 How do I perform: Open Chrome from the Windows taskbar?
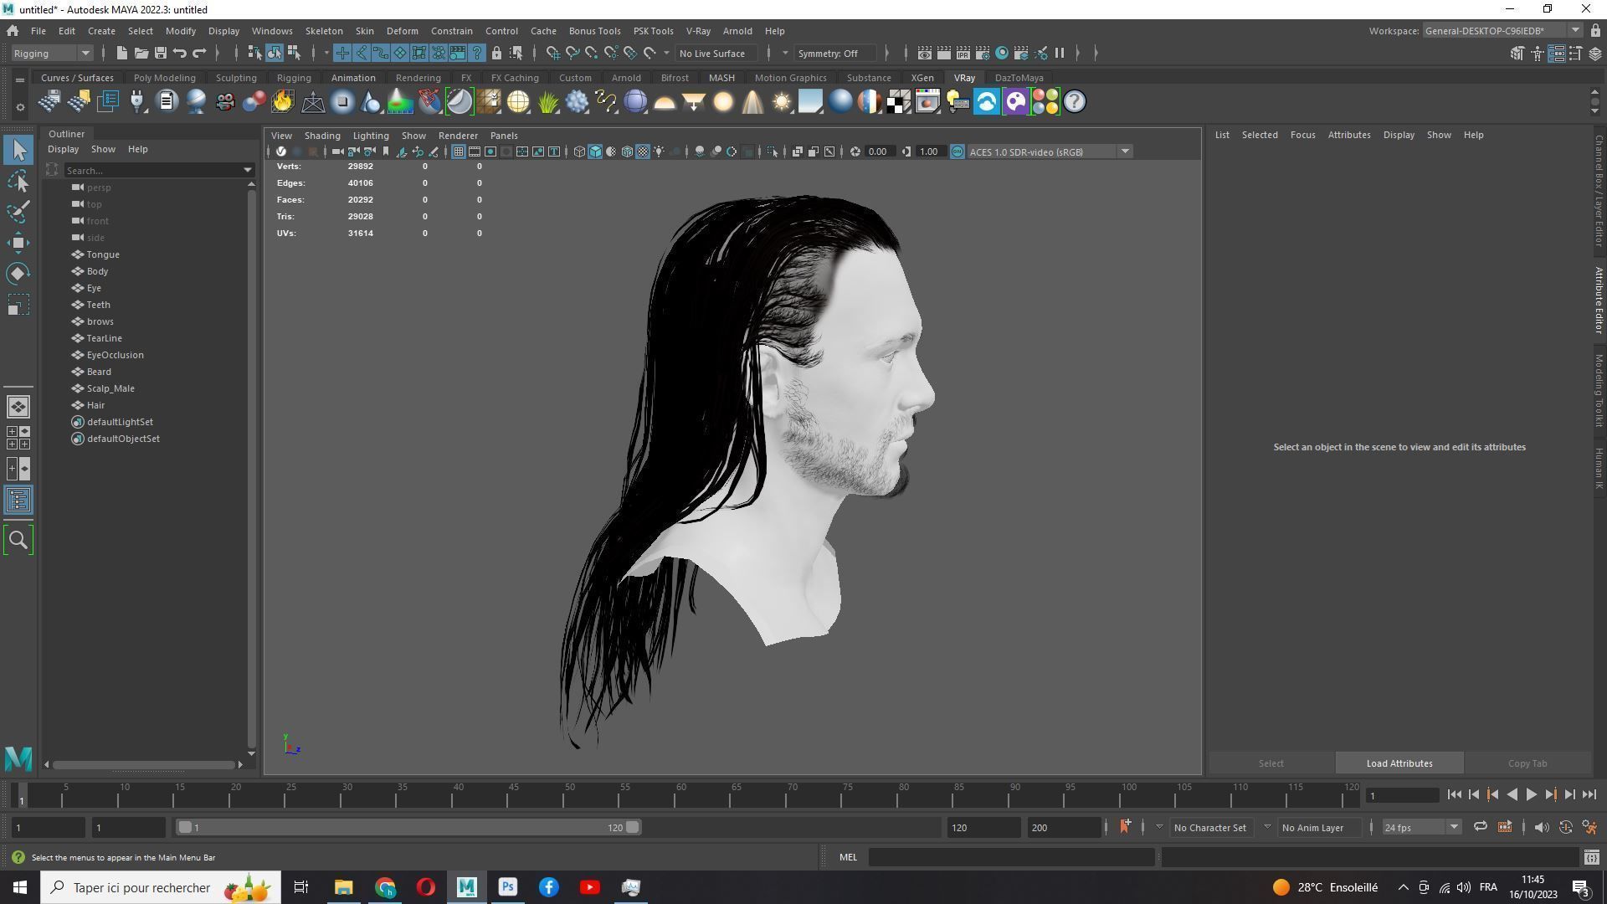[x=385, y=887]
